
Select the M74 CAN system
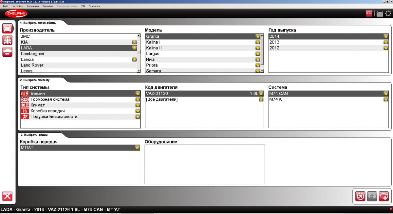pos(328,94)
